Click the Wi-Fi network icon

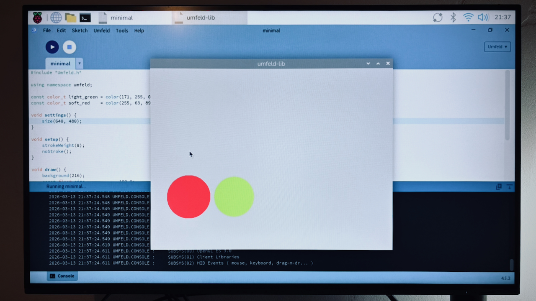click(x=468, y=17)
